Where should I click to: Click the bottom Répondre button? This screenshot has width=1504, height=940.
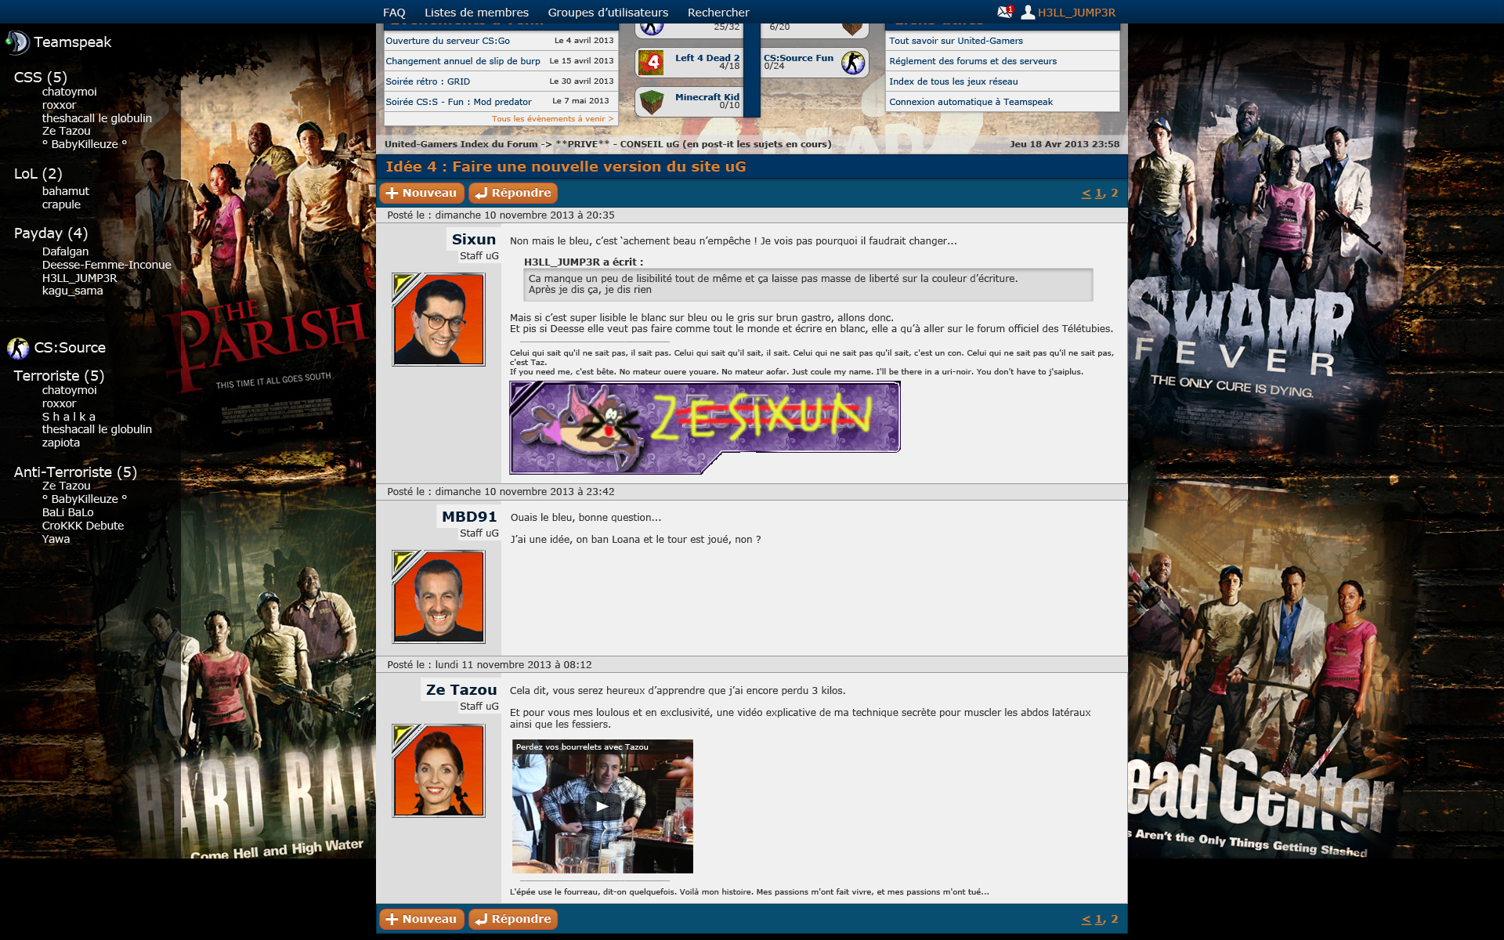point(513,919)
